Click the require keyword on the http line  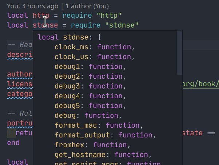[x=77, y=15]
